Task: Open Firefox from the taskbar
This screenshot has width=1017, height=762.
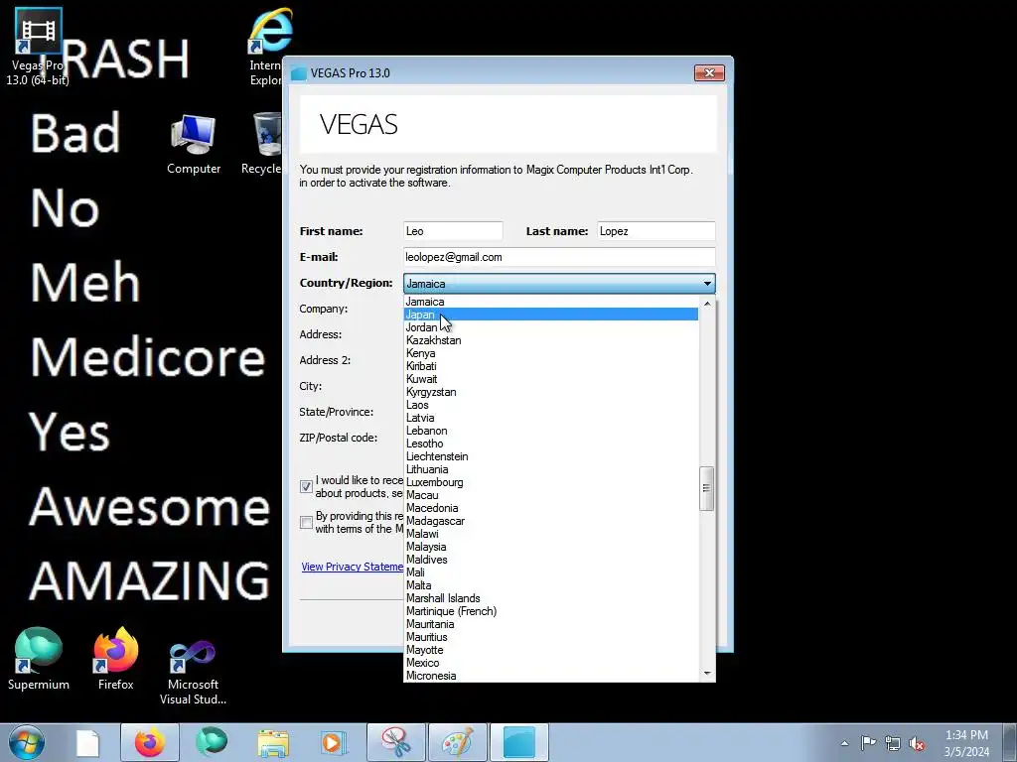Action: [x=149, y=742]
